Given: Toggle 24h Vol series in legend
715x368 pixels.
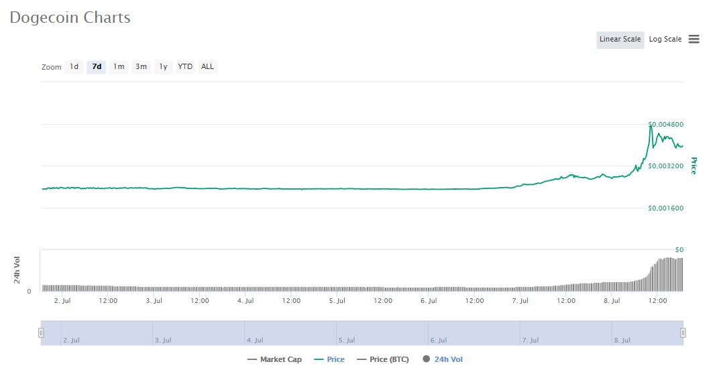Looking at the screenshot, I should click(x=443, y=359).
